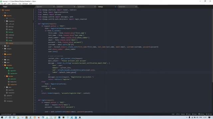Click UTF-8 encoding selector
The image size is (213, 119).
(x=178, y=114)
